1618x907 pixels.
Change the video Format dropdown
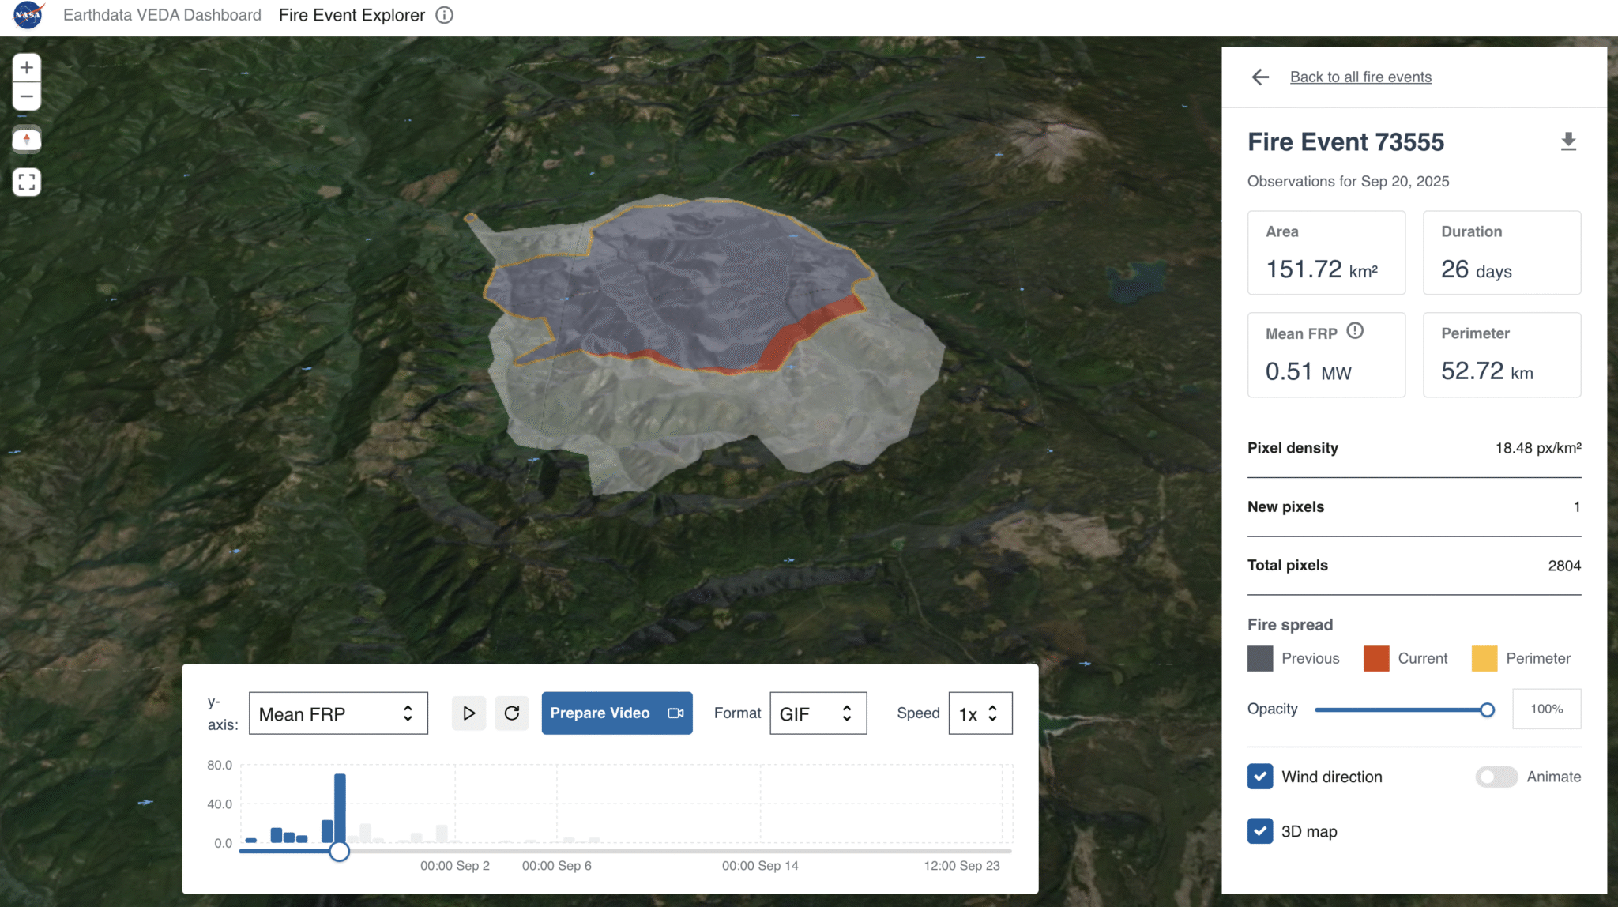click(818, 713)
